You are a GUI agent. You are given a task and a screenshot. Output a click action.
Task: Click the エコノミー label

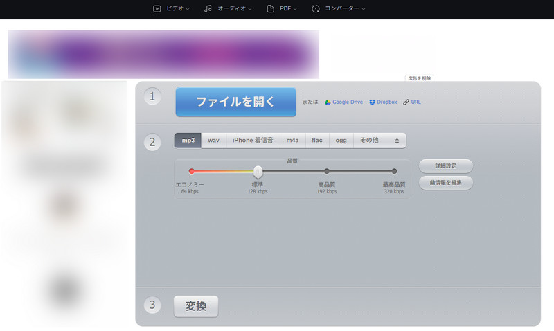[x=190, y=184]
